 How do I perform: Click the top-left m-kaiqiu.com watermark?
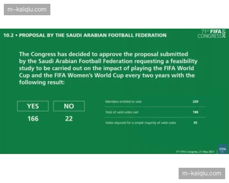27,9
